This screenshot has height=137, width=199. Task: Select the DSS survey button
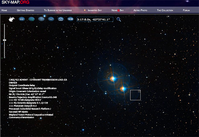(x=22, y=19)
